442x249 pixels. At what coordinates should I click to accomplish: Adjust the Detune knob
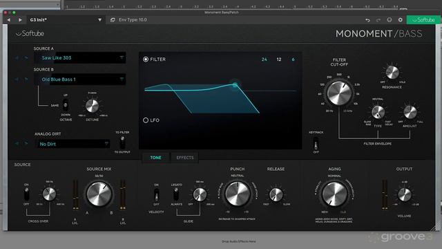92,106
